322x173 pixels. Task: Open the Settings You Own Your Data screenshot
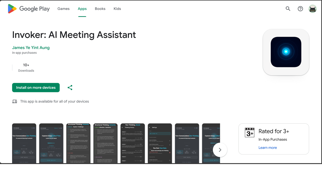160,144
